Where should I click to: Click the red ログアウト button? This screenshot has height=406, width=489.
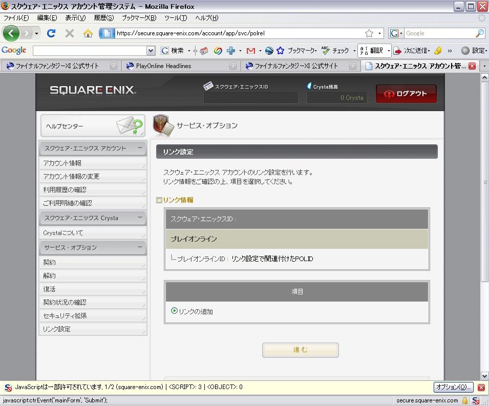(406, 94)
